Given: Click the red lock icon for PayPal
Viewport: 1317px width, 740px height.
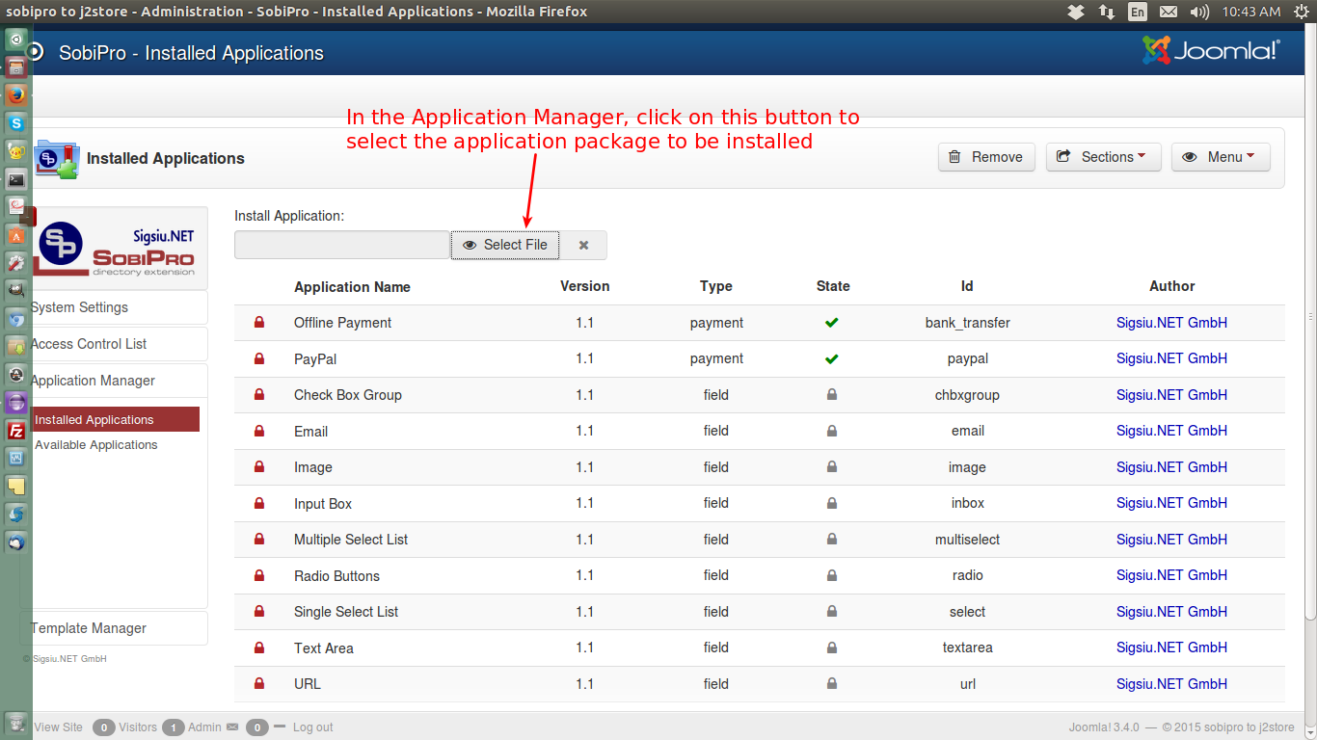Looking at the screenshot, I should [x=259, y=358].
